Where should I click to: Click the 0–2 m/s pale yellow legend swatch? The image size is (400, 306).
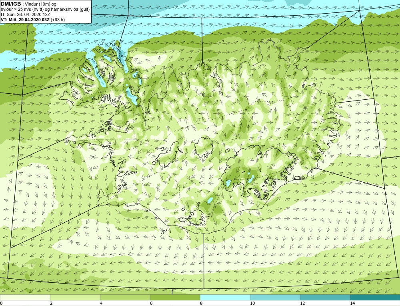25,297
